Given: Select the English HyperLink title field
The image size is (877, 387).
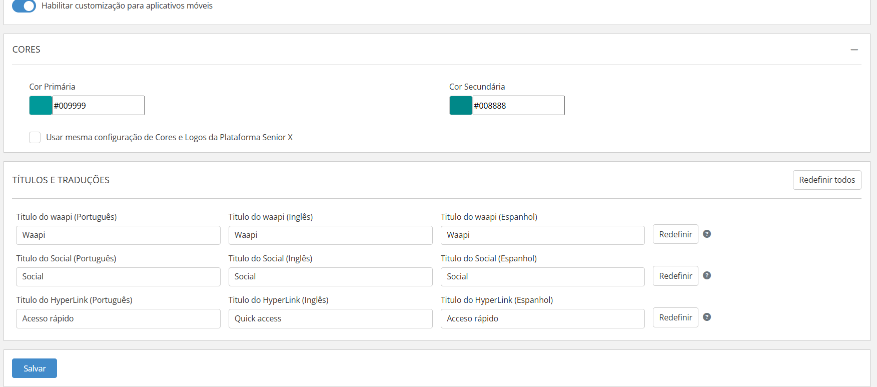Looking at the screenshot, I should tap(330, 319).
